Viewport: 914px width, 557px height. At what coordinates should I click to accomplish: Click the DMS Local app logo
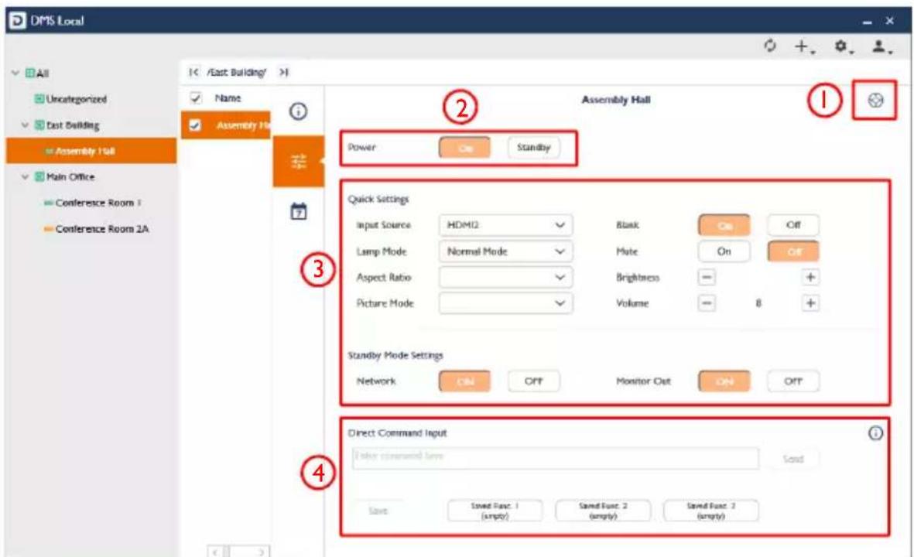tap(18, 20)
